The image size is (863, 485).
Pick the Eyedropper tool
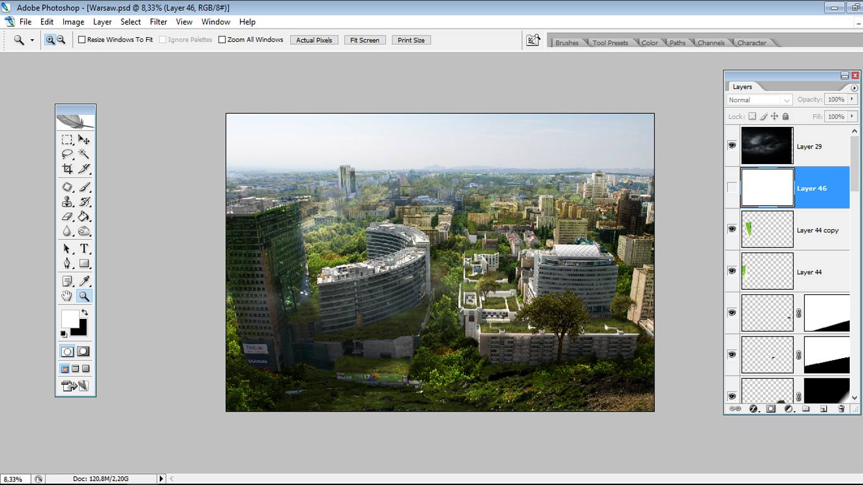[x=83, y=281]
